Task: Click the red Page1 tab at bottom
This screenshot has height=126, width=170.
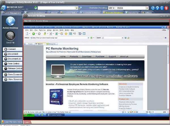Action: coord(27,122)
